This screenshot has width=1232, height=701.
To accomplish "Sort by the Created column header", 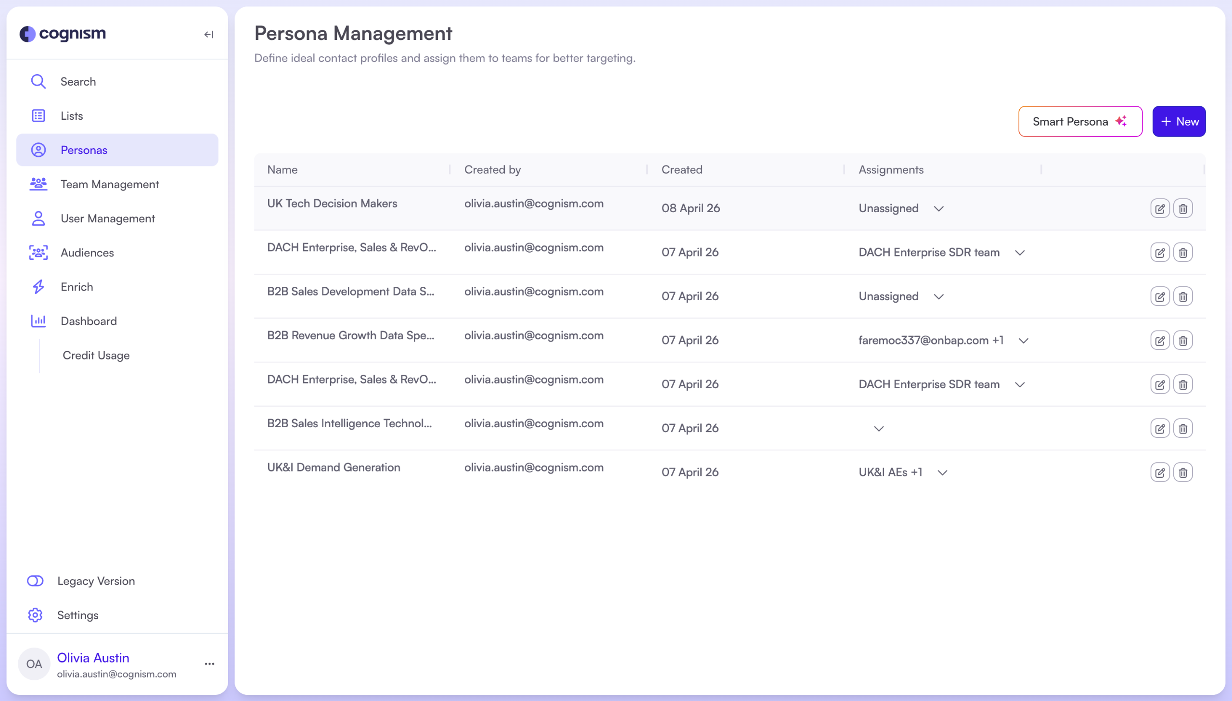I will point(682,169).
